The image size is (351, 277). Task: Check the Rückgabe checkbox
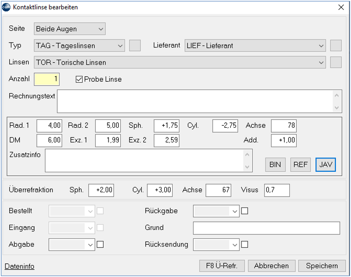[244, 211]
